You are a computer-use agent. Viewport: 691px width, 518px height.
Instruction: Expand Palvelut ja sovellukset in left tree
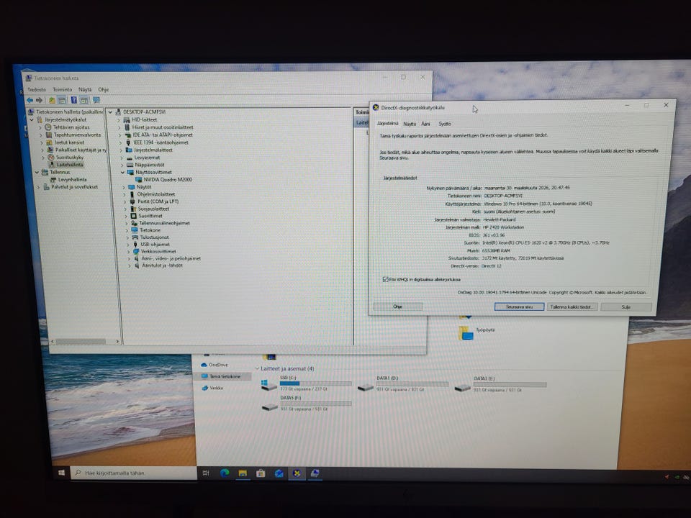point(38,187)
